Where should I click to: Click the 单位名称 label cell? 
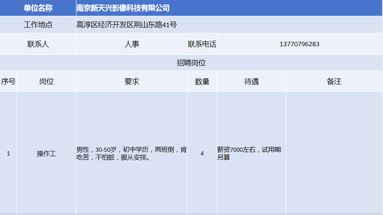38,8
